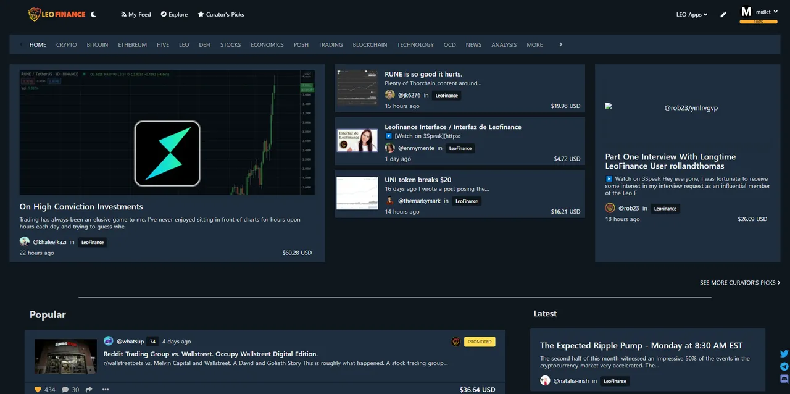
Task: Click the right chevron to scroll categories
Action: click(560, 44)
